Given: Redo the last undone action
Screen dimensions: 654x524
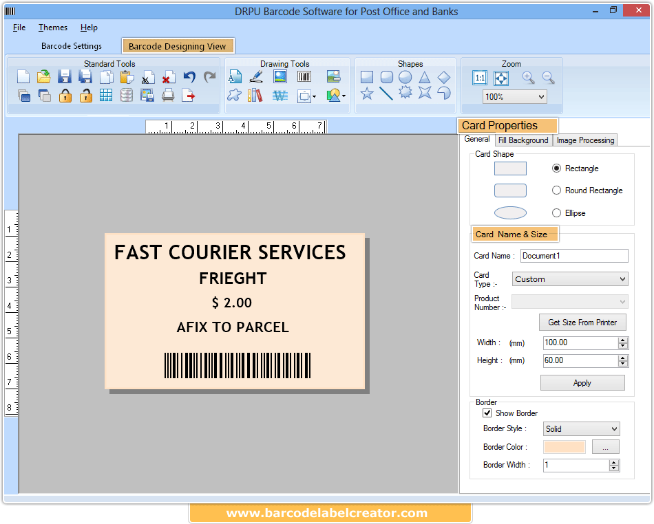Looking at the screenshot, I should 209,77.
